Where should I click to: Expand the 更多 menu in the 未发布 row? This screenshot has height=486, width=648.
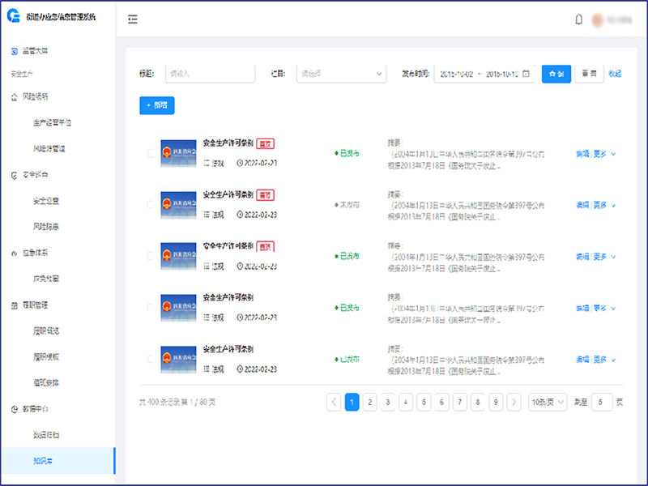604,205
